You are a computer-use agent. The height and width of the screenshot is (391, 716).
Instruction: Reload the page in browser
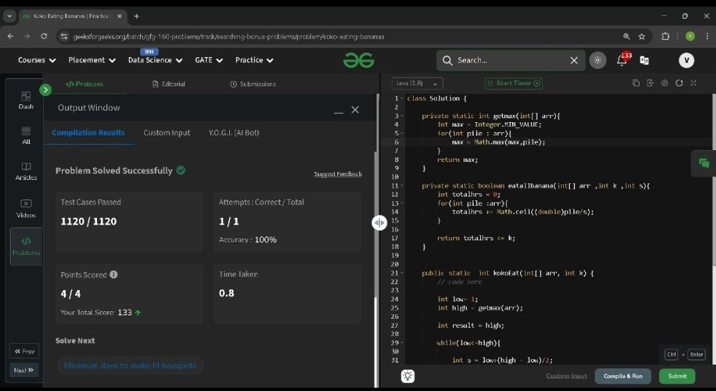[44, 36]
